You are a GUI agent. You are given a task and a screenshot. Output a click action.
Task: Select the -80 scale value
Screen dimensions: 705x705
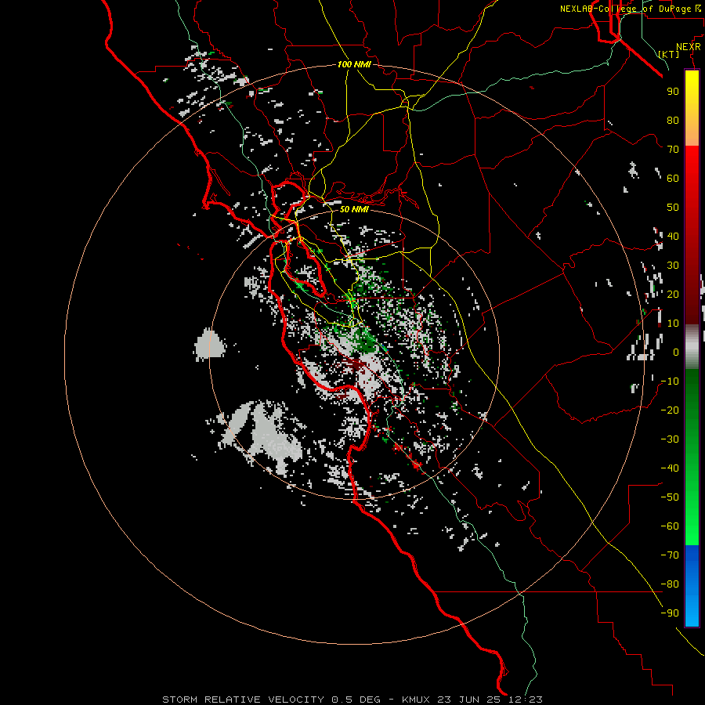(x=670, y=584)
